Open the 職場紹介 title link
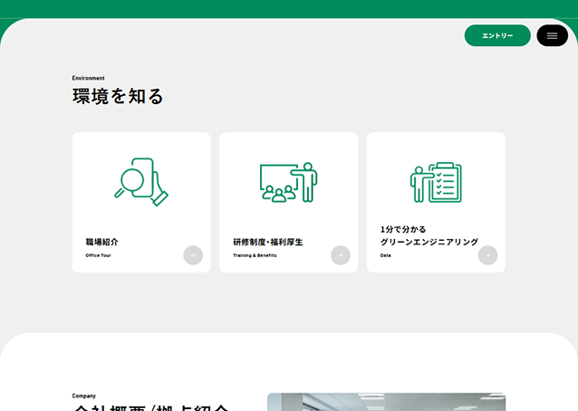Screen dimensions: 578x411 [x=102, y=243]
